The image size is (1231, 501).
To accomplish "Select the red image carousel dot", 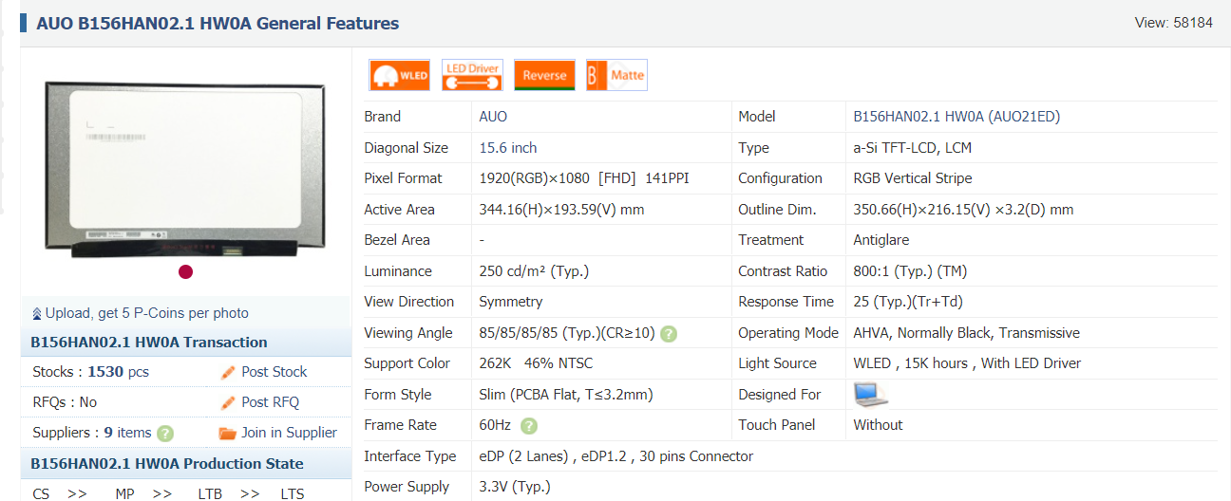I will coord(185,271).
